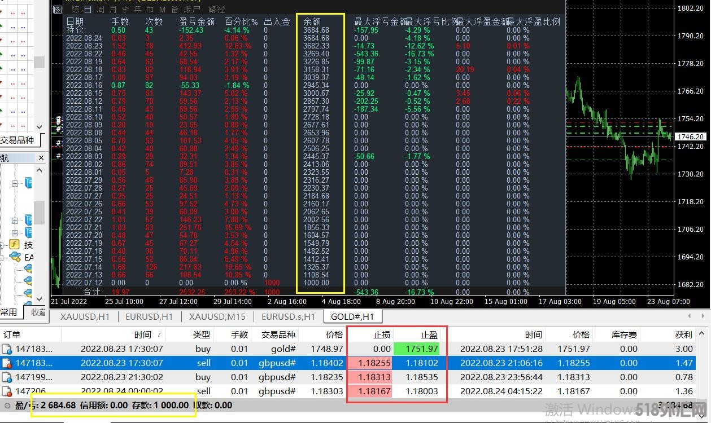Collapse the first expanded navigator tree node

tap(15, 183)
